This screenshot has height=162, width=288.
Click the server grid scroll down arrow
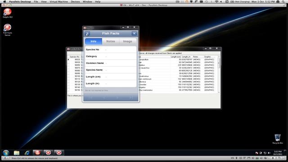point(219,92)
